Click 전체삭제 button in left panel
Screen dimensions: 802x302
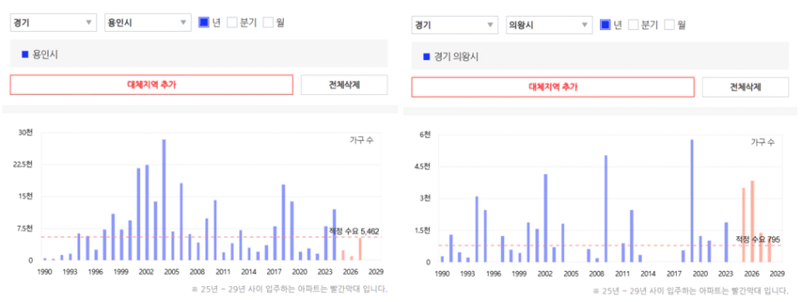(344, 85)
